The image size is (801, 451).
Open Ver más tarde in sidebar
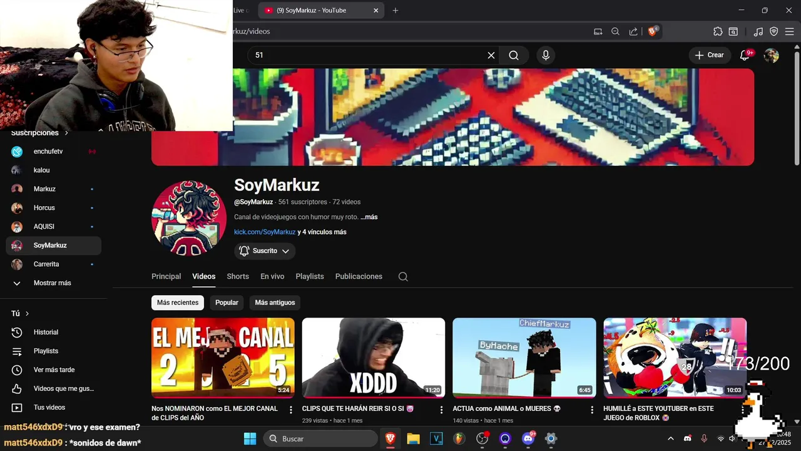(53, 370)
